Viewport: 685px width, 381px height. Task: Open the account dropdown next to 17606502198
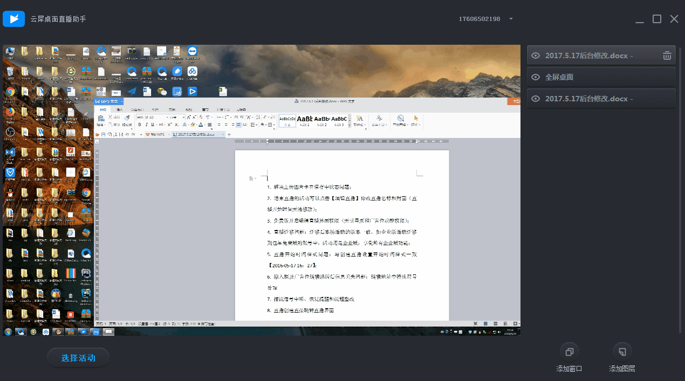tap(510, 18)
